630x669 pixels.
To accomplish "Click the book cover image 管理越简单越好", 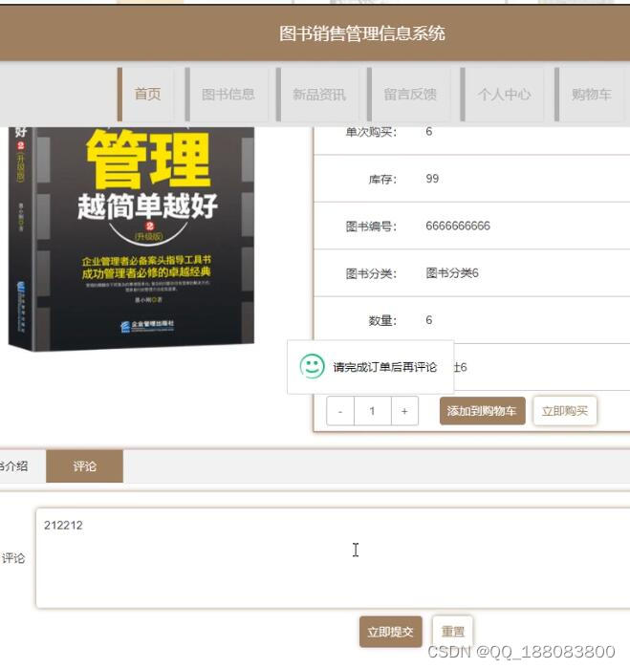I will point(132,239).
